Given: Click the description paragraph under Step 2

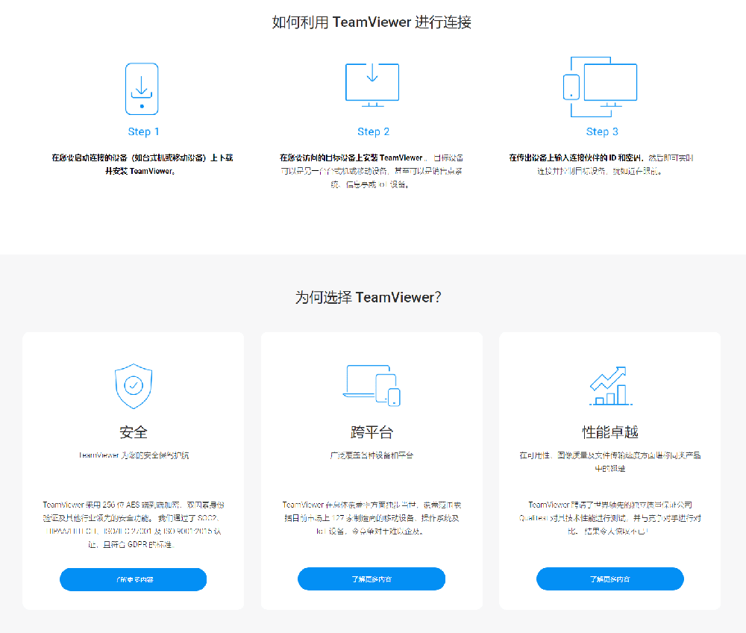Looking at the screenshot, I should (372, 171).
